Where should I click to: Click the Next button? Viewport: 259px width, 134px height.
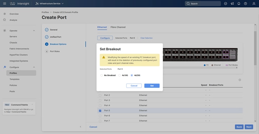pos(249,127)
